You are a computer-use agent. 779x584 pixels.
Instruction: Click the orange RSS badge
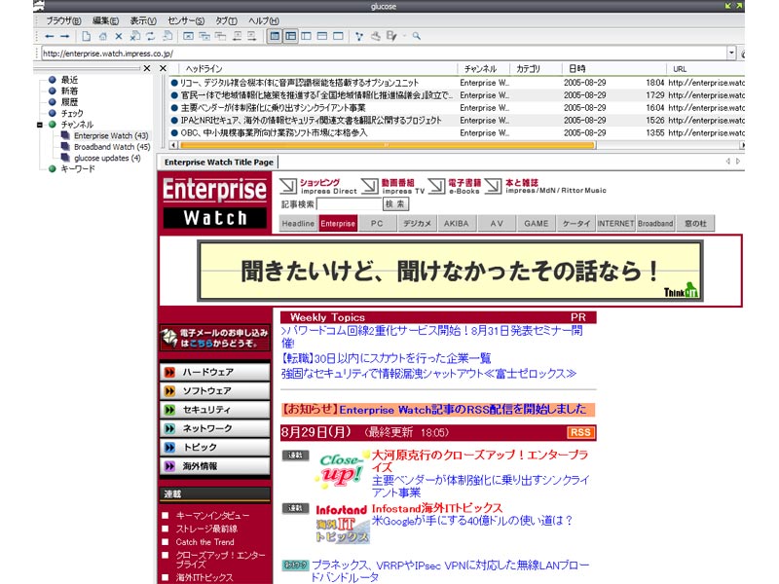click(580, 432)
